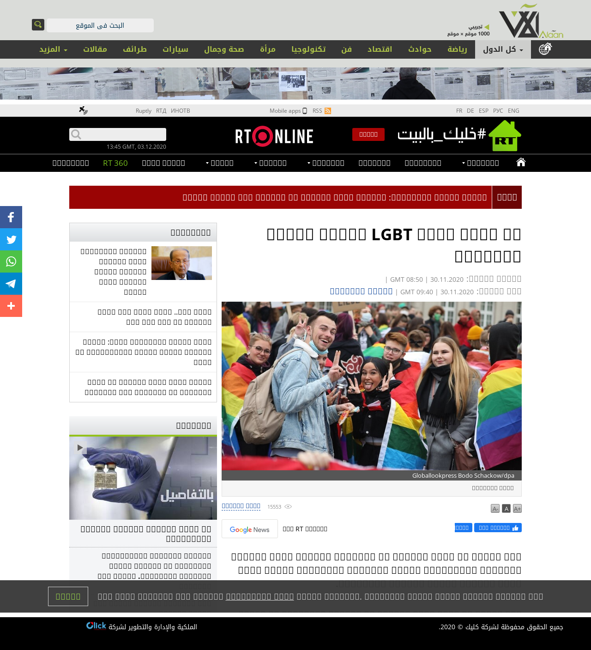Image resolution: width=591 pixels, height=650 pixels.
Task: Share the article on Twitter
Action: (11, 239)
